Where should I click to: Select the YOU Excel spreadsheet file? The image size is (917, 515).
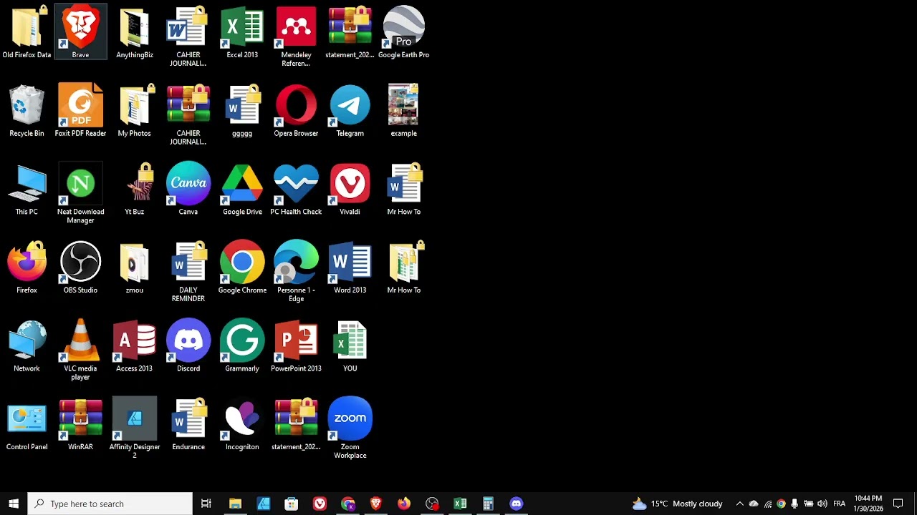pyautogui.click(x=350, y=347)
